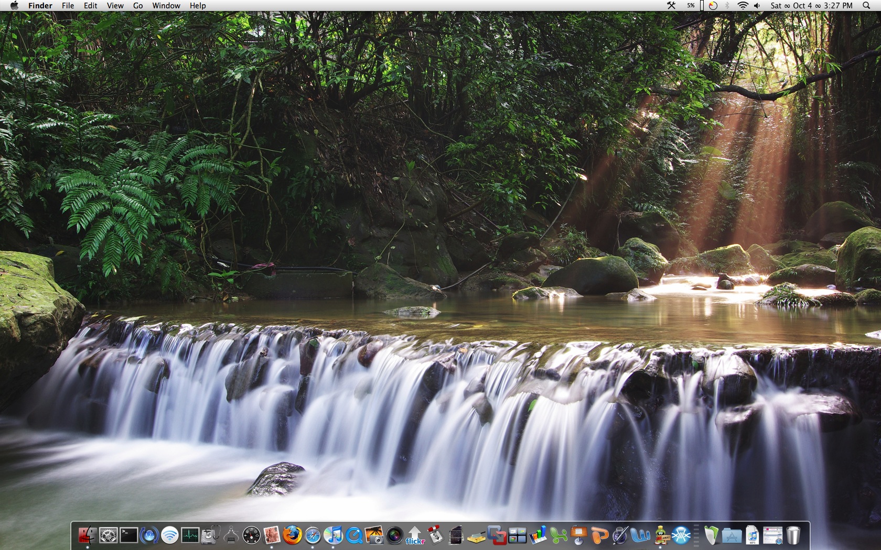Launch QuickTime Player

coord(354,535)
